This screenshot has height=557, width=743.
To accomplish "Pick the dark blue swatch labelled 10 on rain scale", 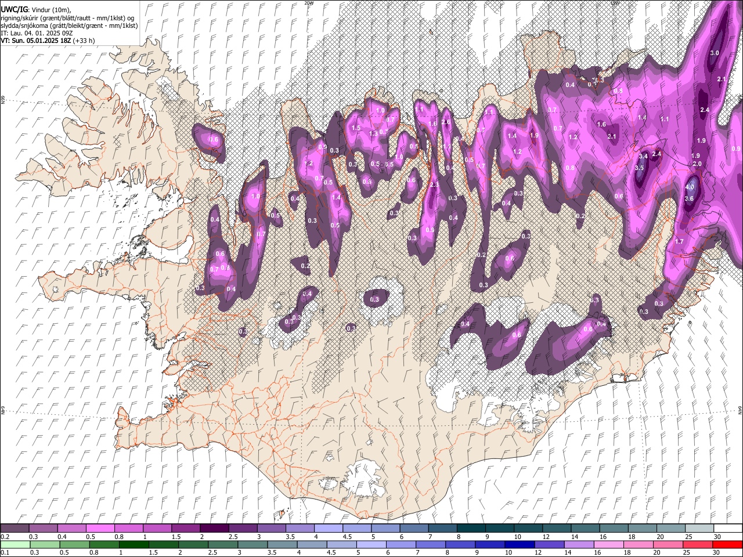I will tap(520, 545).
